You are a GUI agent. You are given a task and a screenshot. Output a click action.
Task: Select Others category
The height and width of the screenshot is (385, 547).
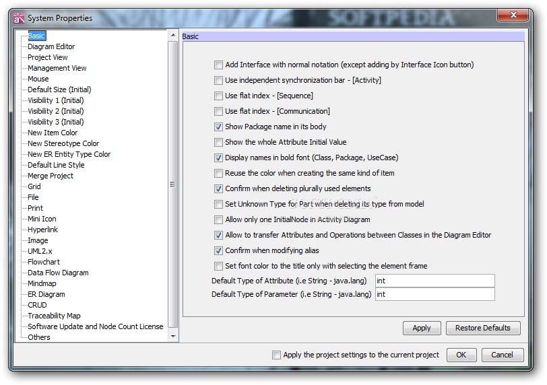(x=38, y=338)
